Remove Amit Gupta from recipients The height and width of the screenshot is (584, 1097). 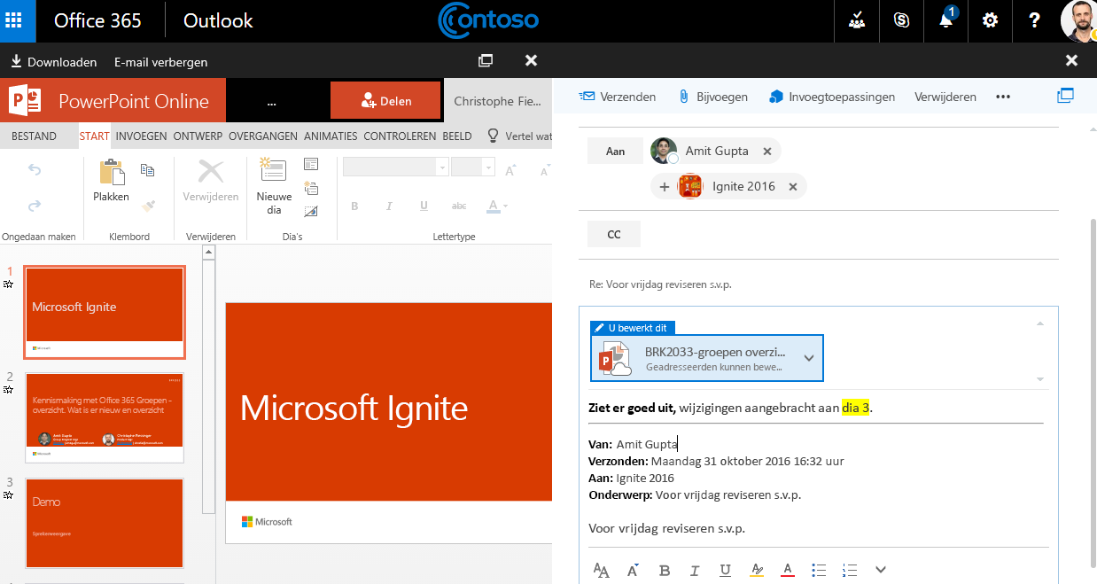767,152
